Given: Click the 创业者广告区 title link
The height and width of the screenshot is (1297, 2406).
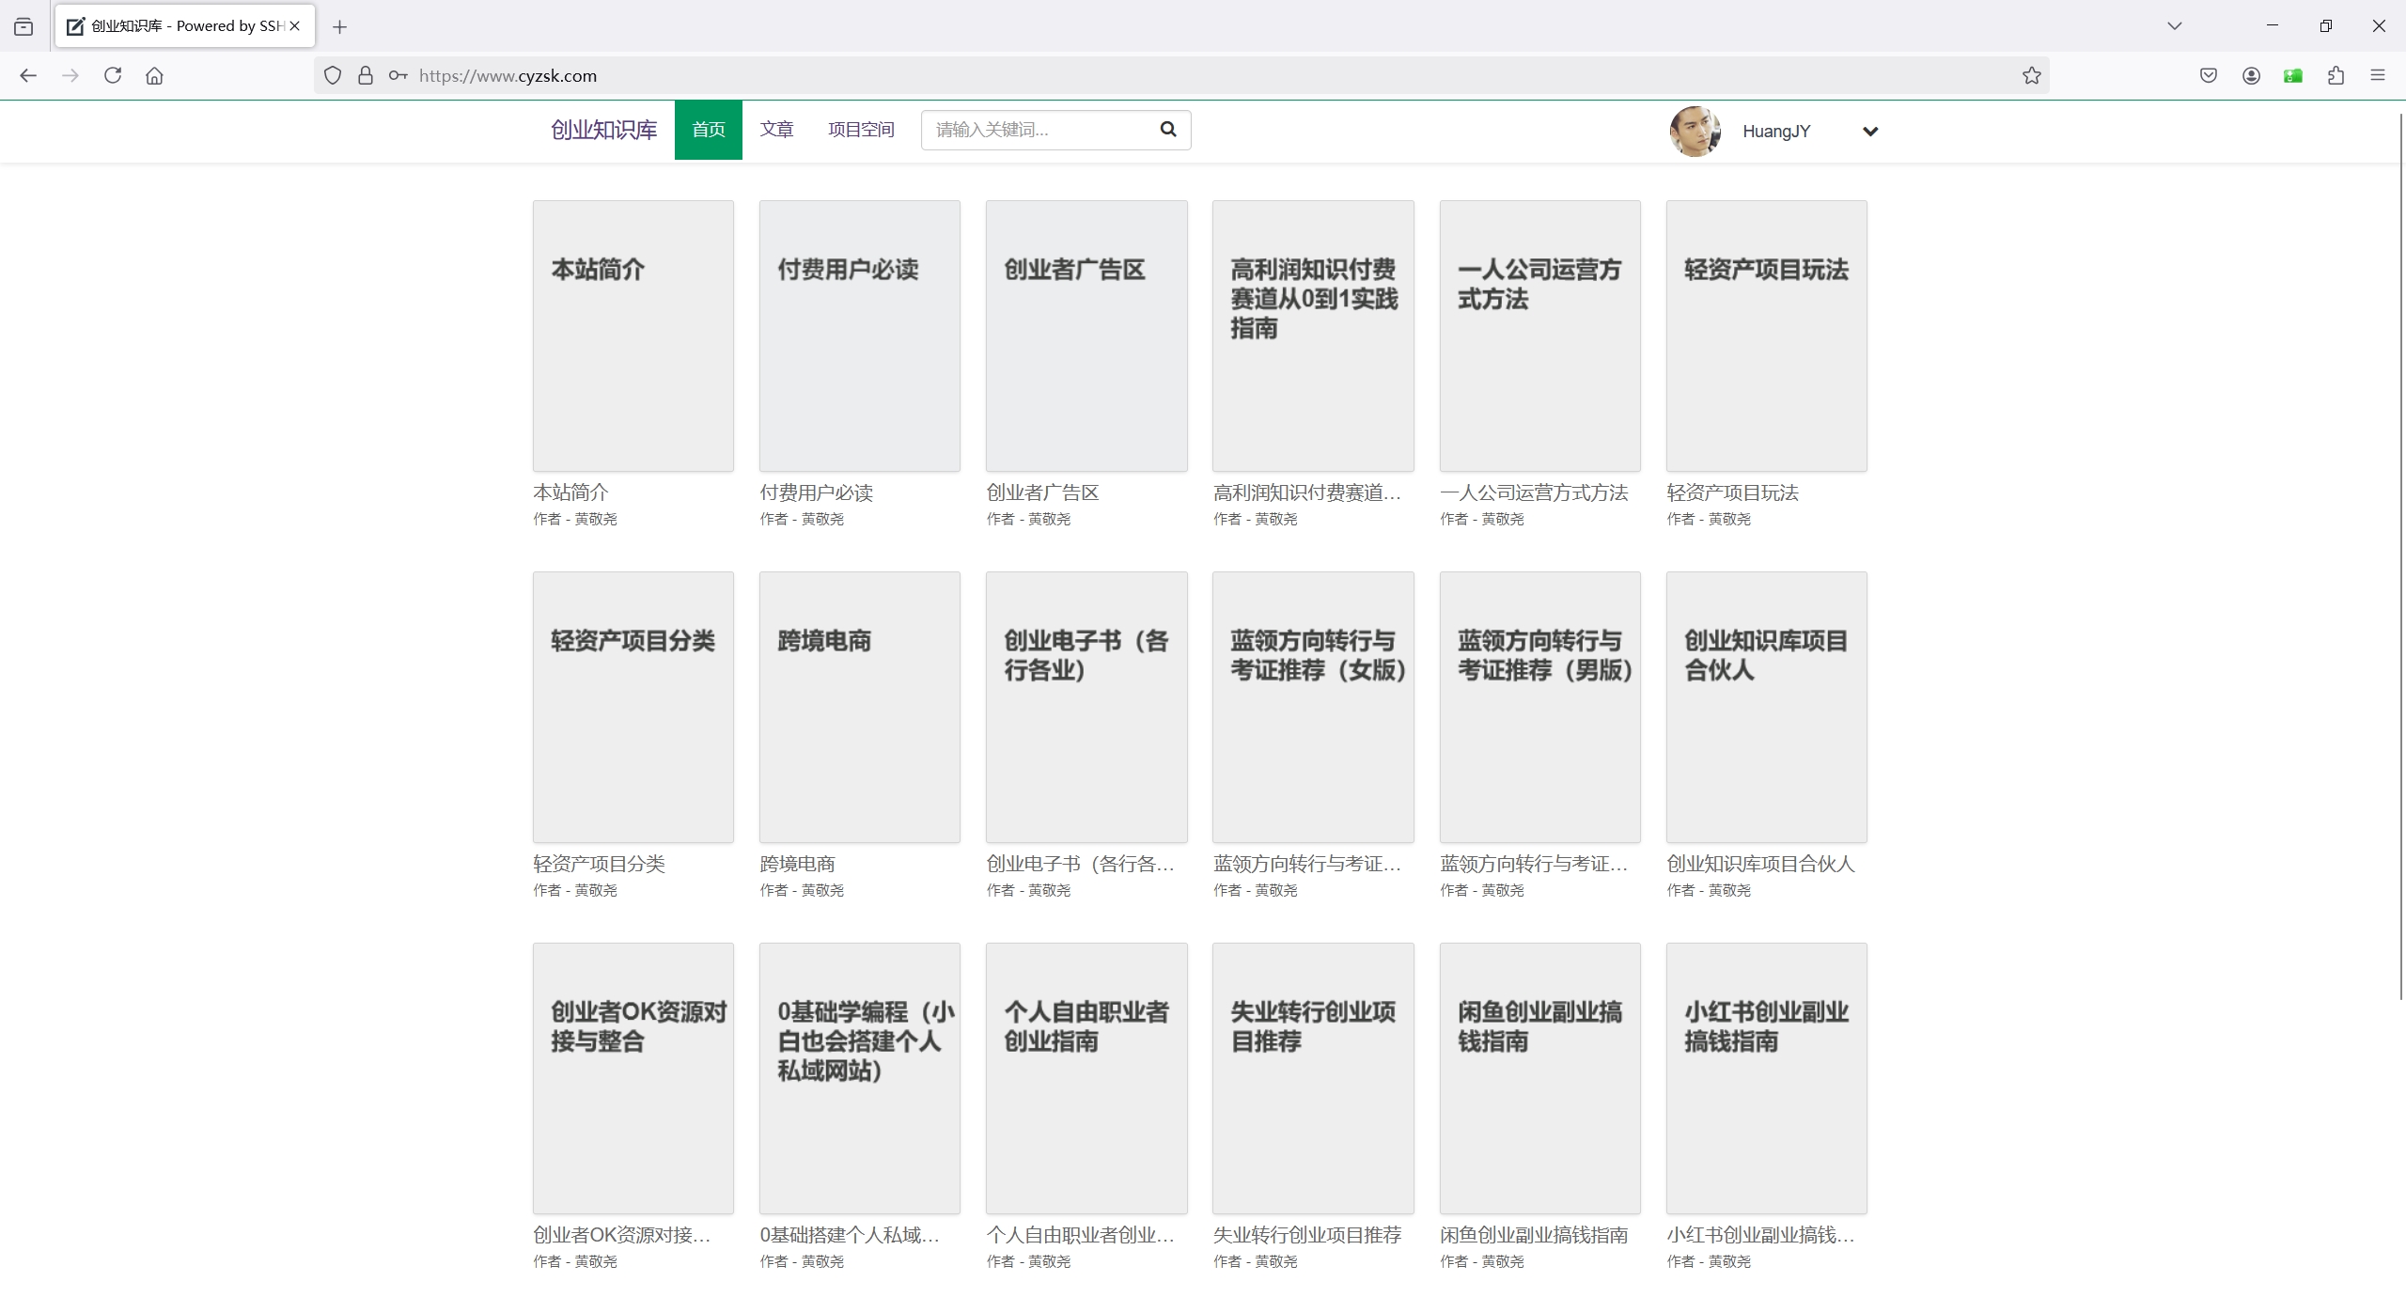Looking at the screenshot, I should point(1042,492).
